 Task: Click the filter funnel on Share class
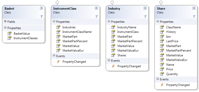pyautogui.click(x=194, y=16)
